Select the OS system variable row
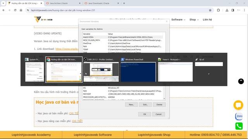This screenshot has height=139, width=248. (x=123, y=88)
